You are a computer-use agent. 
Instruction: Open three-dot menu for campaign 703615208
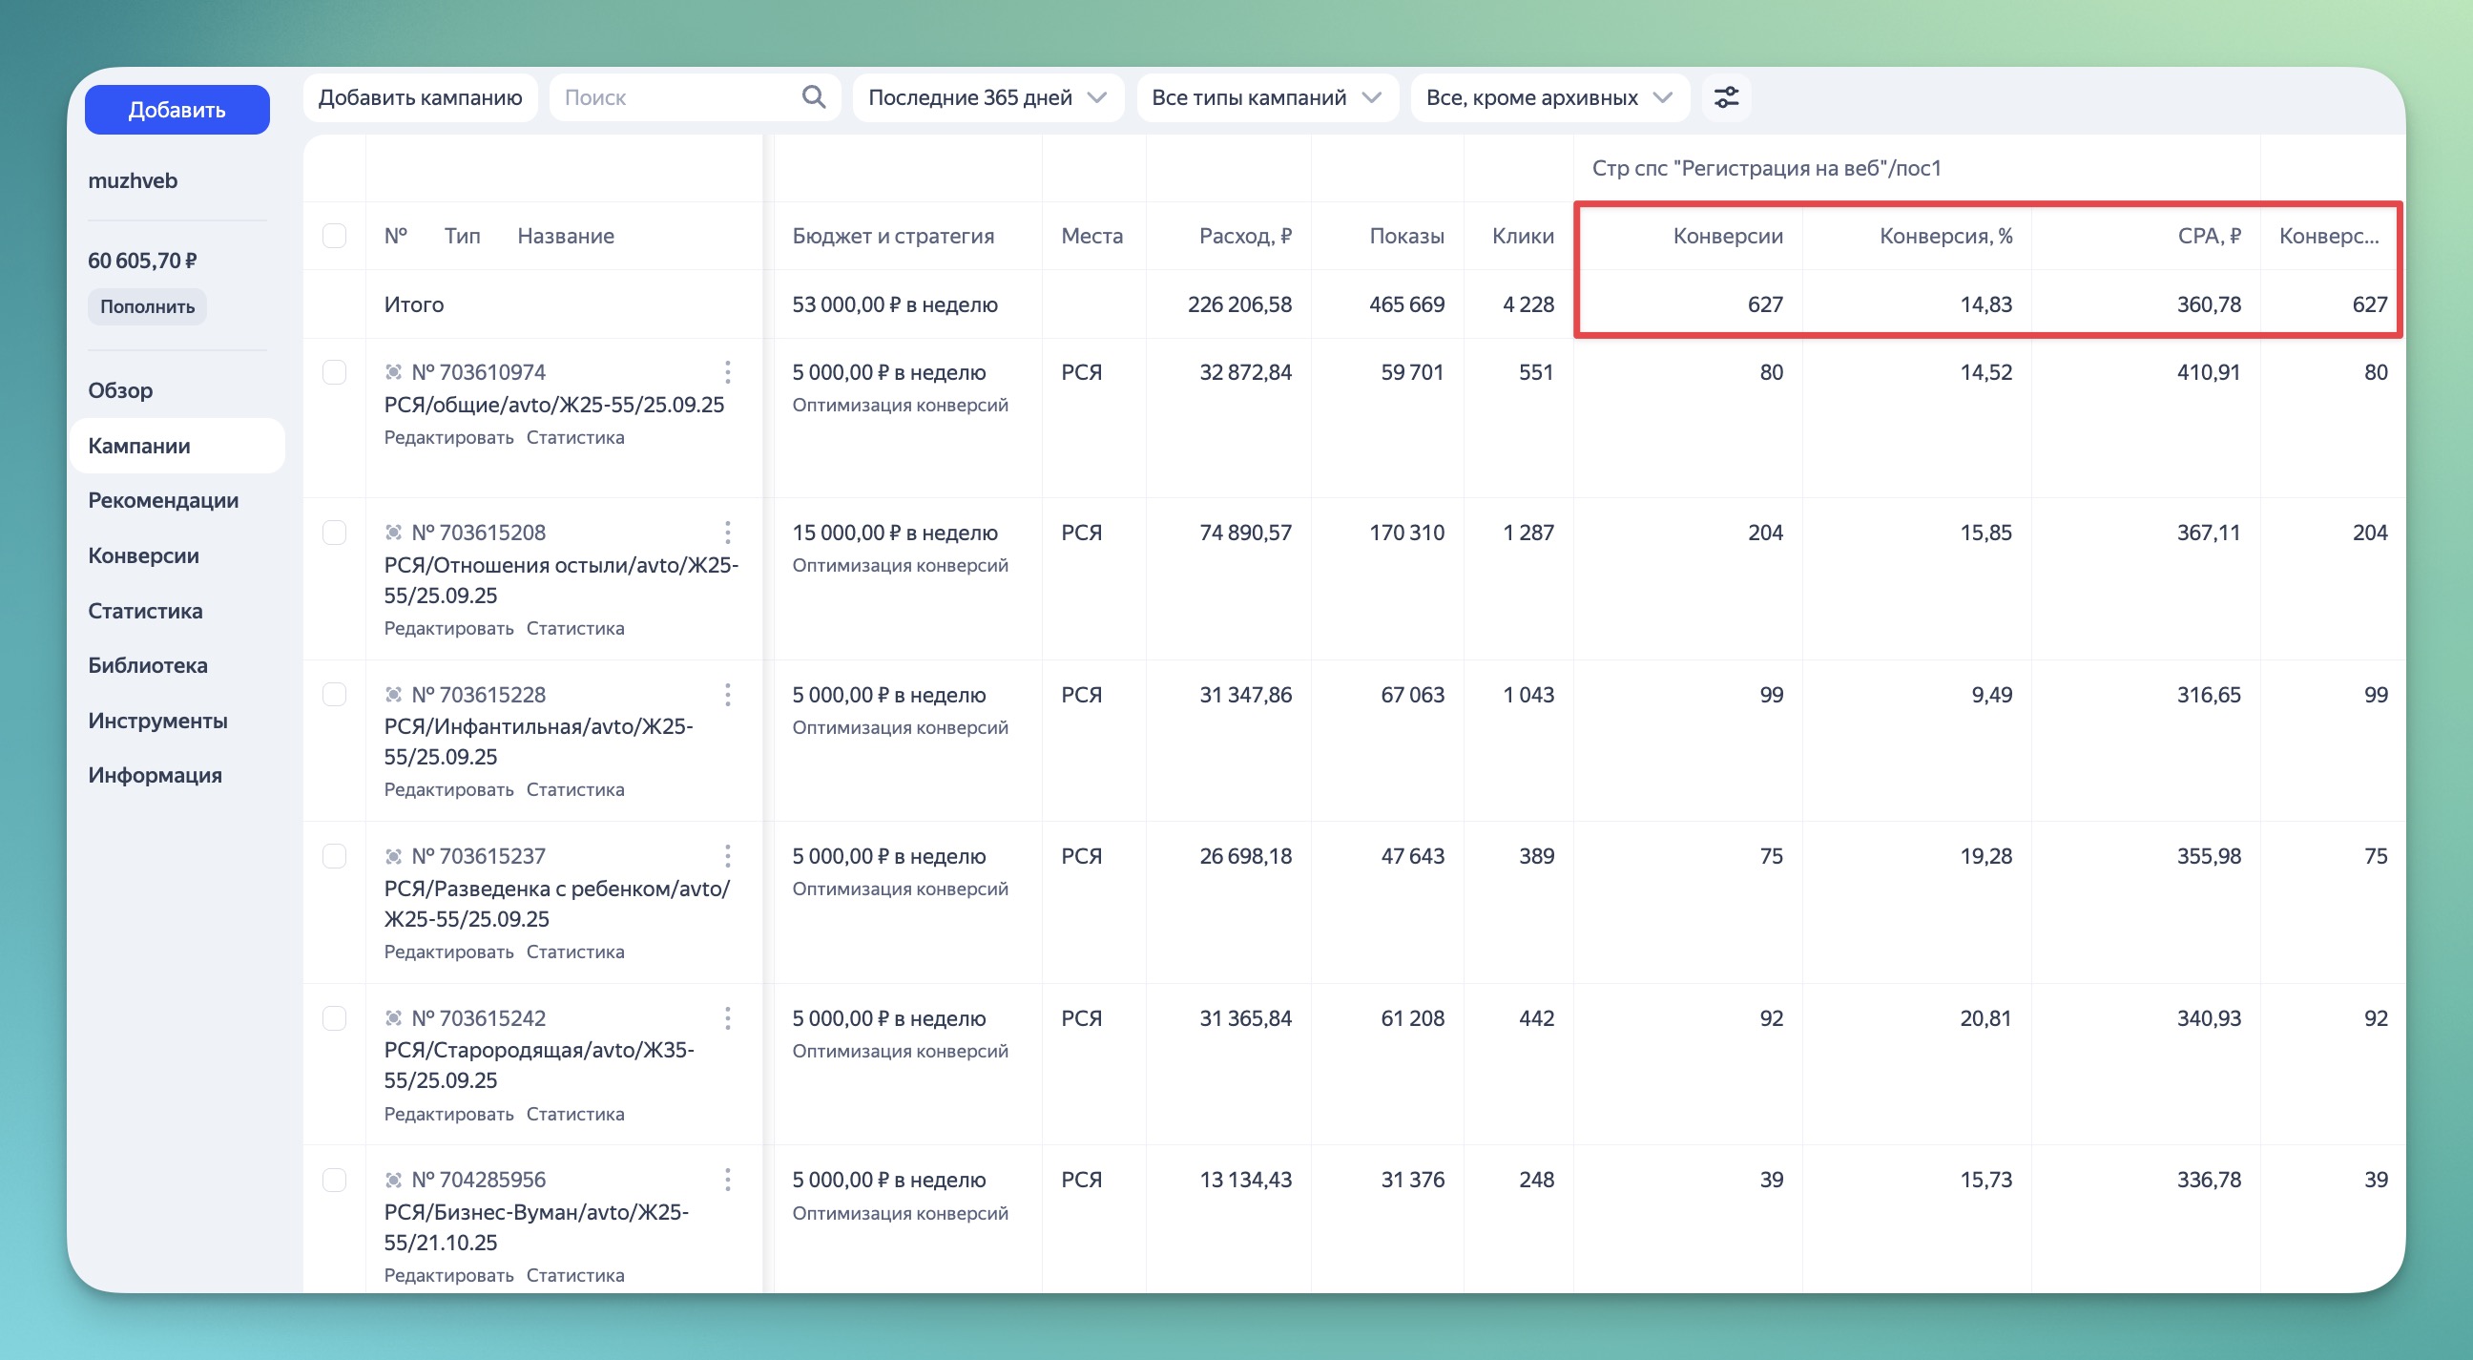point(728,533)
